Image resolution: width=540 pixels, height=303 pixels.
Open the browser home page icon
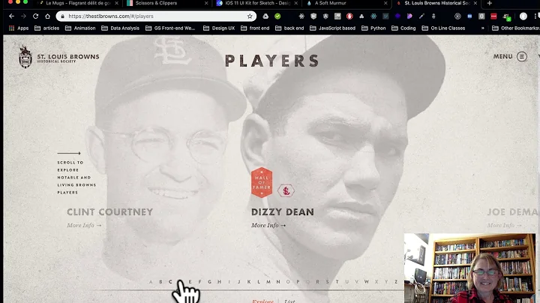pyautogui.click(x=47, y=16)
